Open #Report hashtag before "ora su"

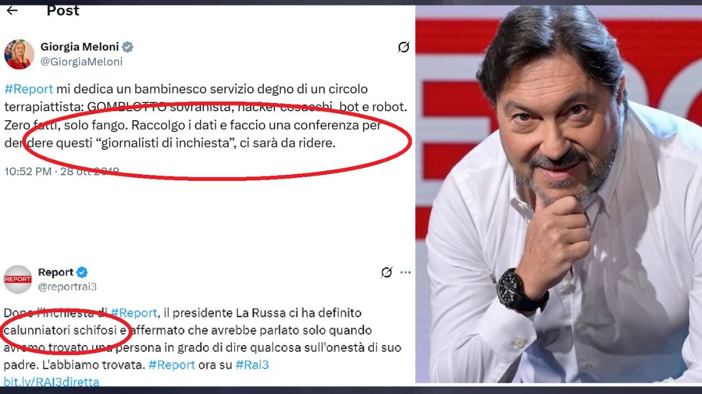click(x=172, y=365)
